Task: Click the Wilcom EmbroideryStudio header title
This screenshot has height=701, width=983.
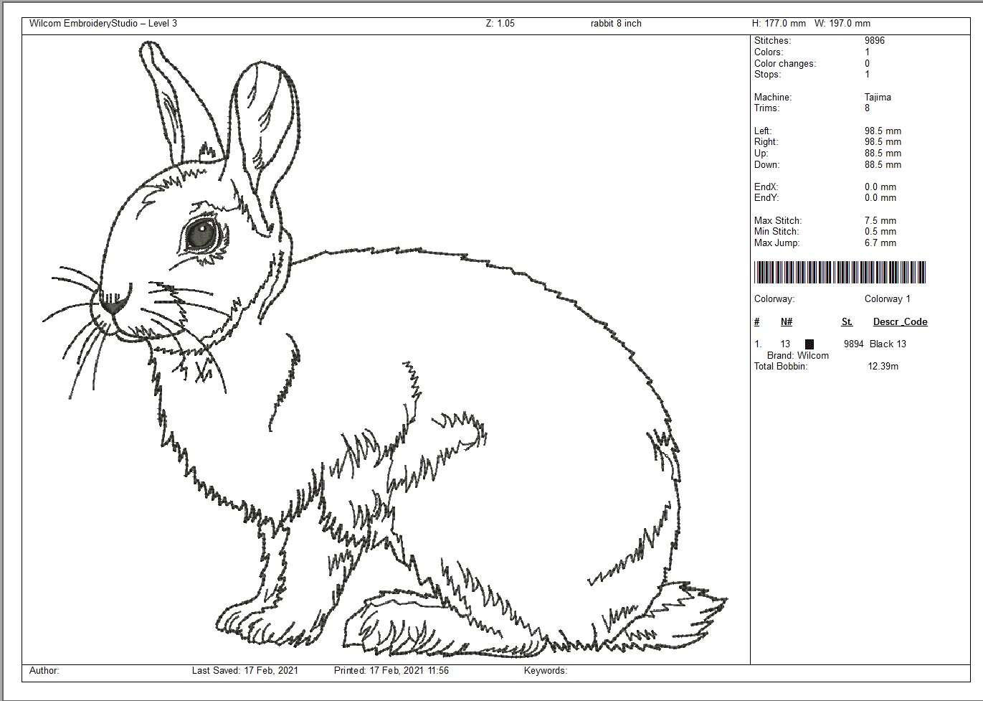Action: [x=103, y=24]
